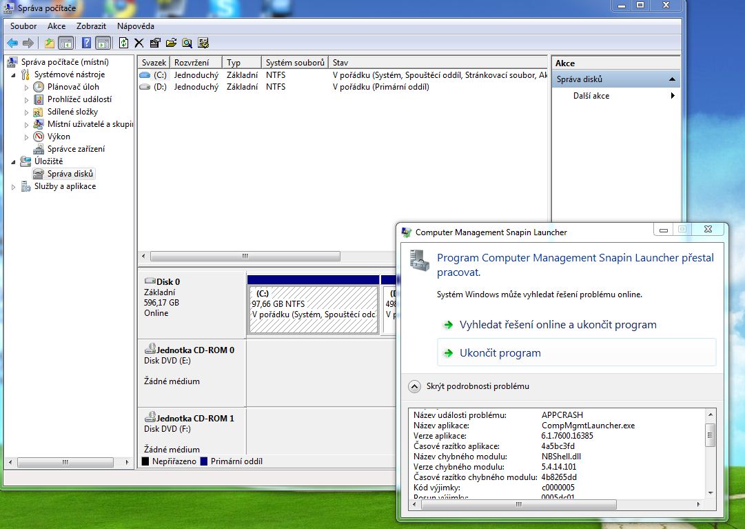Refresh the disk list using the toolbar icon
The image size is (745, 529).
coord(123,43)
